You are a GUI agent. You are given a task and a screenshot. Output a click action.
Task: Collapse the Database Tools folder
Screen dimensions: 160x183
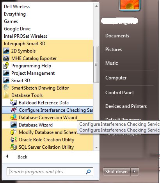pyautogui.click(x=48, y=95)
